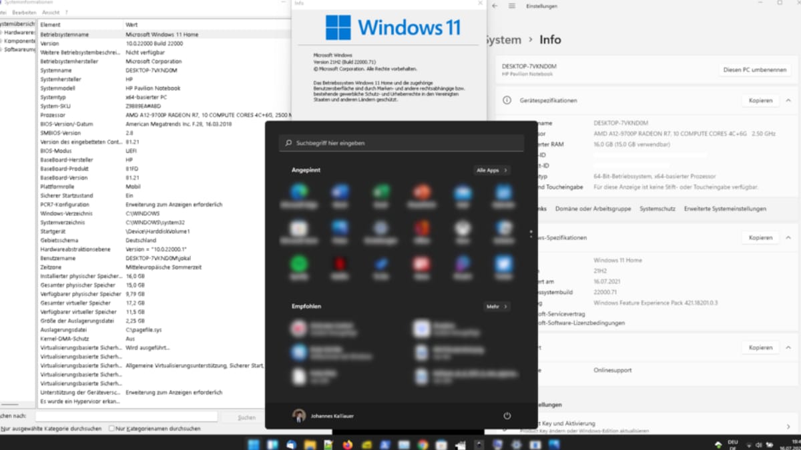Viewport: 801px width, 450px height.
Task: Expand the Komponenten tree node
Action: (1, 41)
